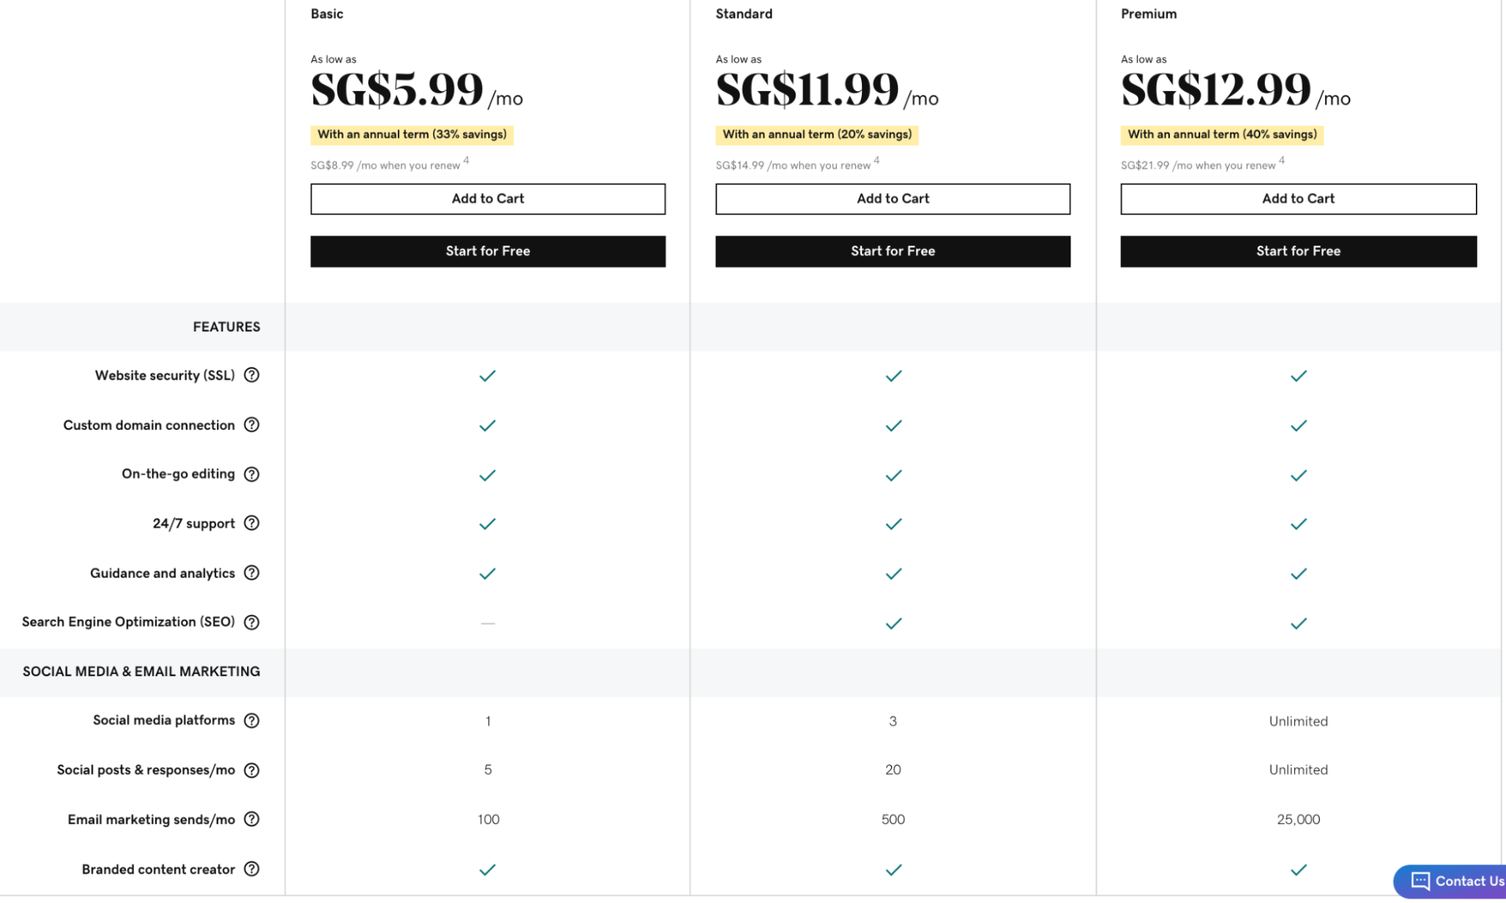
Task: Open help icon for Custom domain connection
Action: (x=252, y=425)
